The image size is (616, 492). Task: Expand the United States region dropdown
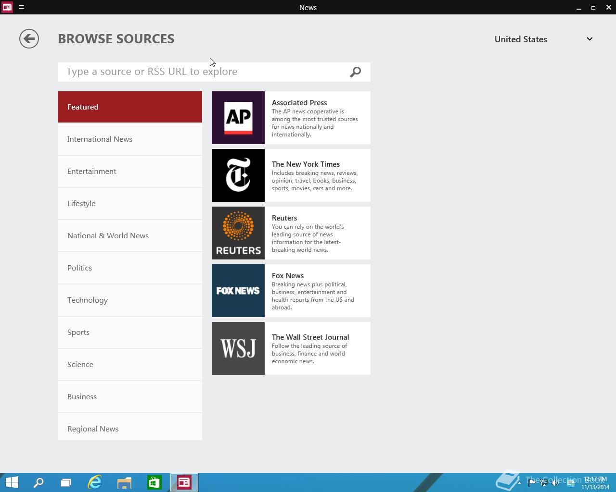[544, 39]
